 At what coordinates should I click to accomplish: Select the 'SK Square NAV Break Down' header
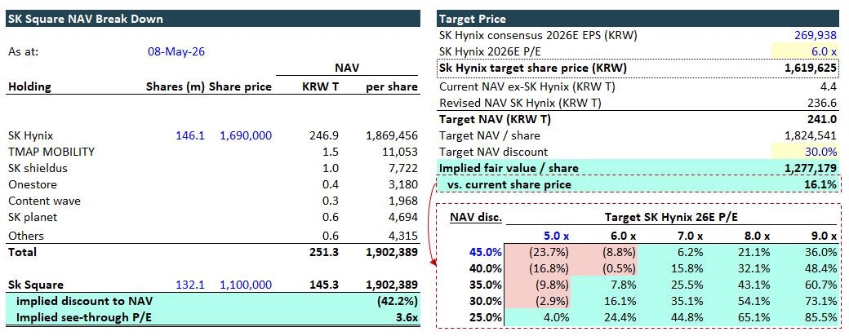[x=213, y=19]
